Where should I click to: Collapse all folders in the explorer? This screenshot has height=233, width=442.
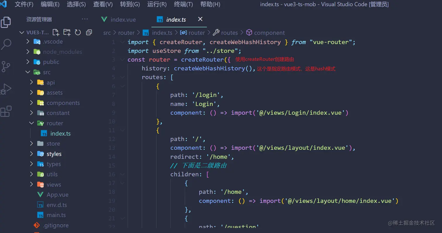[89, 32]
